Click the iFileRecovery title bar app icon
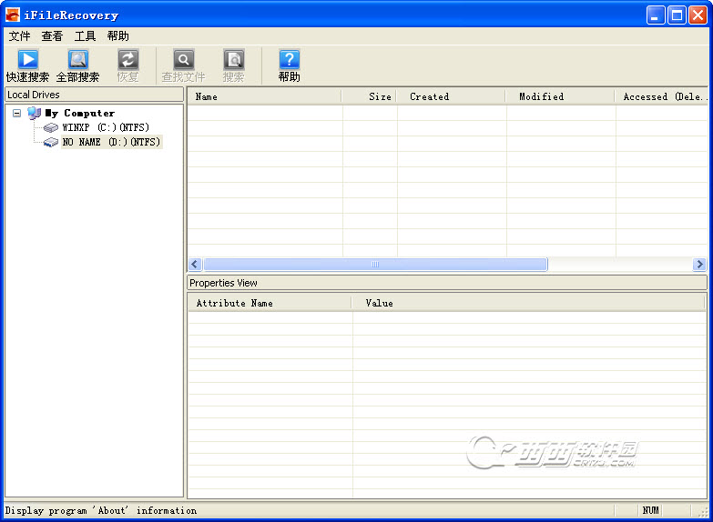The image size is (713, 522). (13, 15)
